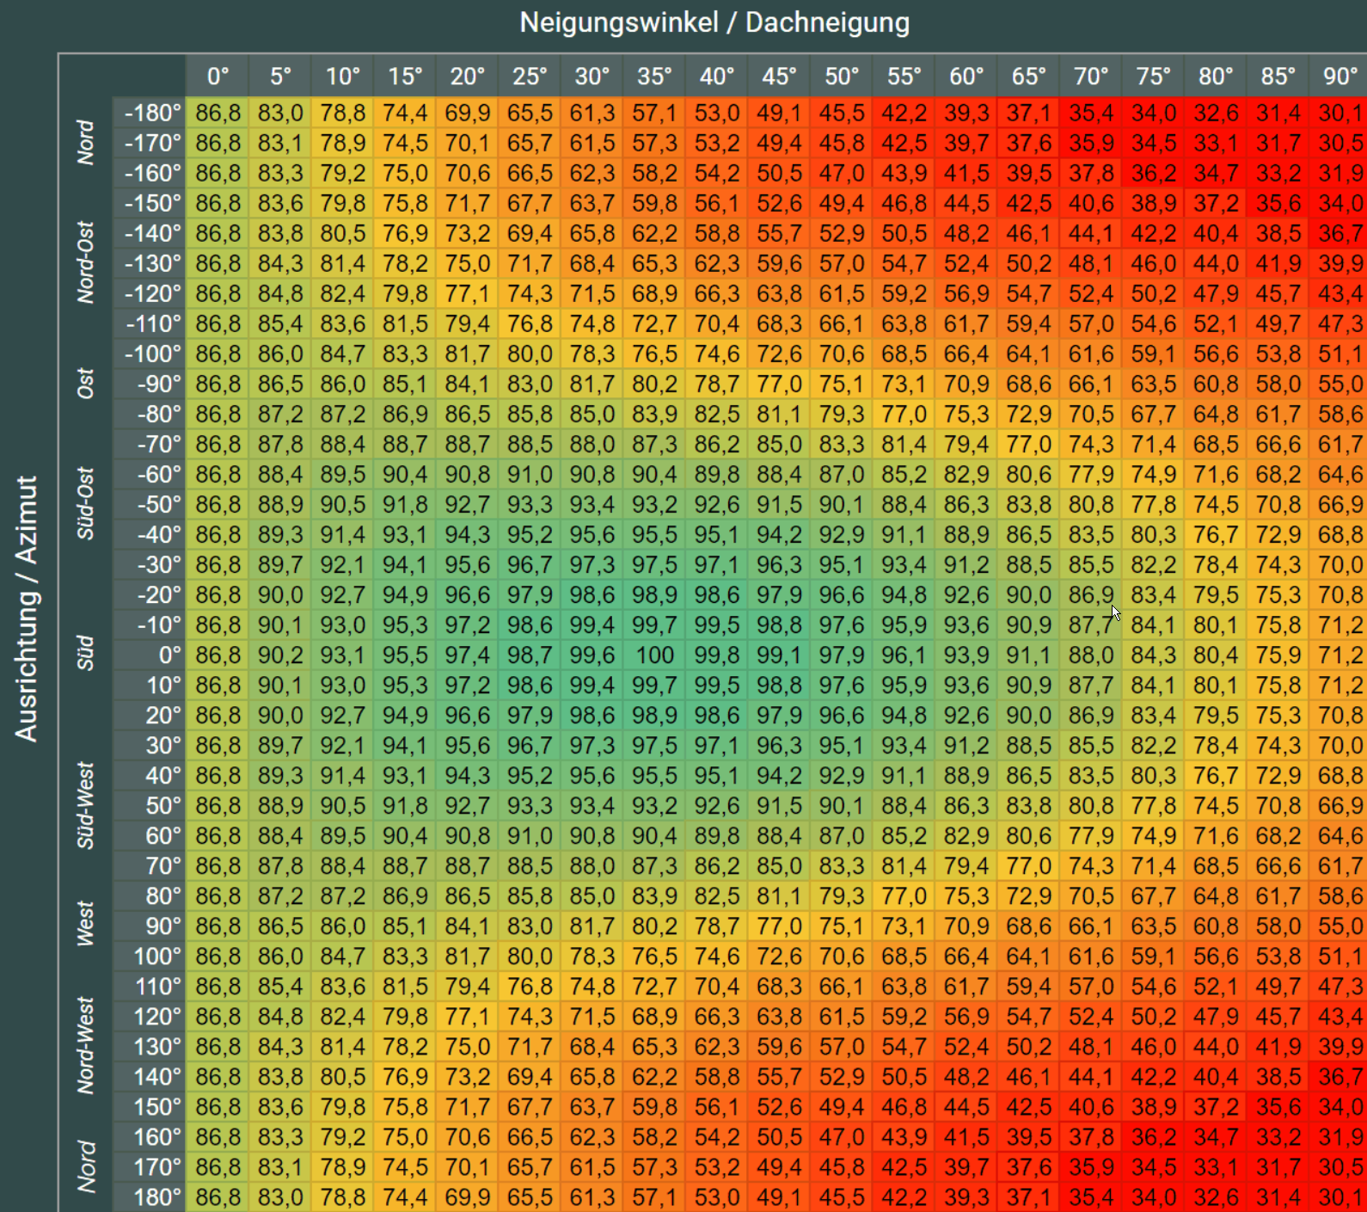Select the 35° tilt column header

click(x=654, y=76)
